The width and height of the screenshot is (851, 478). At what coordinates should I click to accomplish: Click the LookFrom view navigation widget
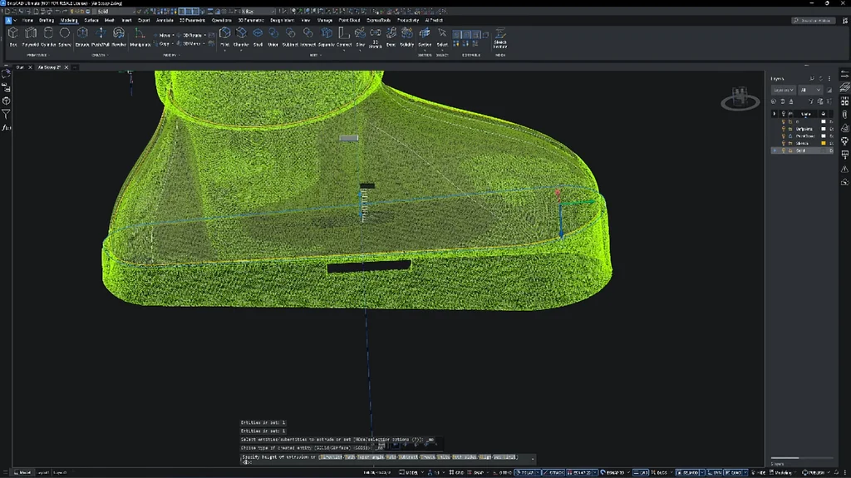click(740, 99)
